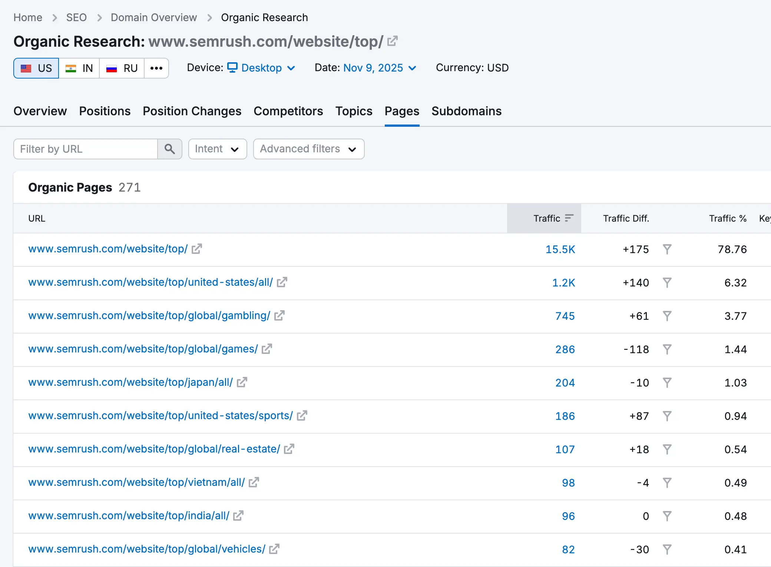
Task: Click filter funnel icon in gambling row
Action: pos(667,316)
